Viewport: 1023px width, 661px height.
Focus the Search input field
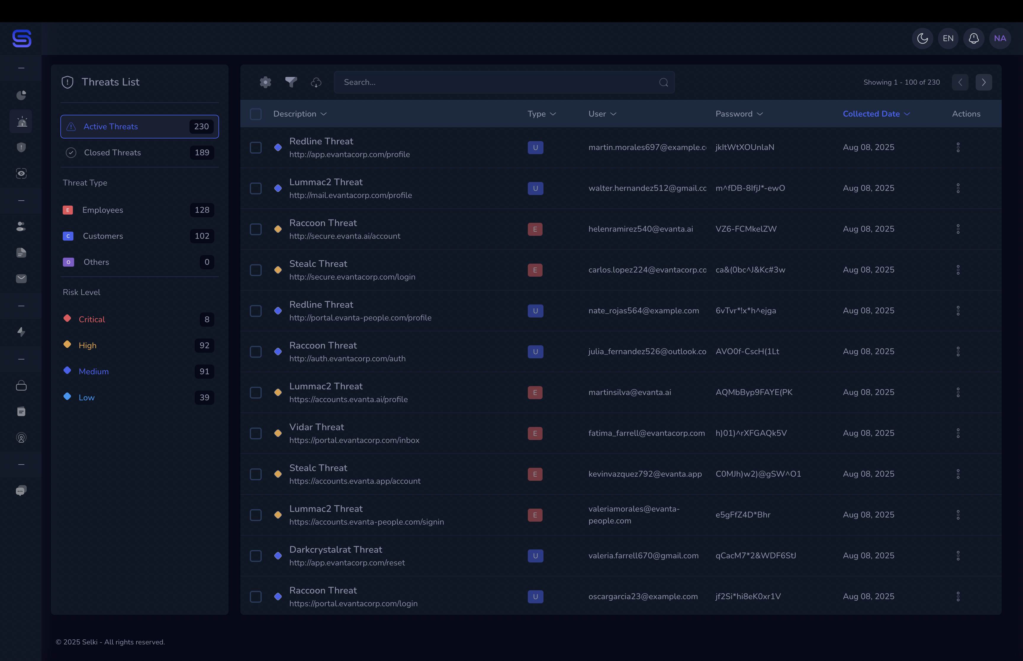(x=504, y=82)
